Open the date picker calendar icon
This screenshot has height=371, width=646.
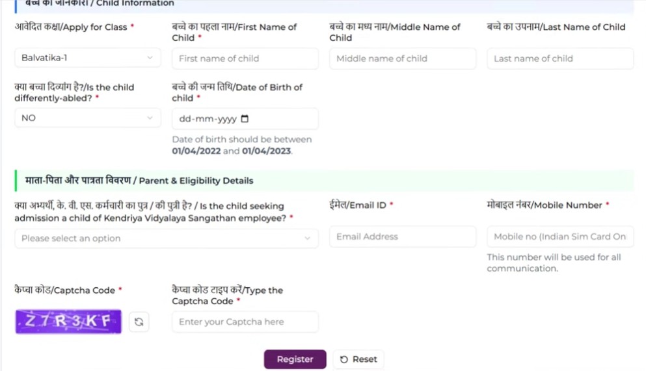(245, 119)
